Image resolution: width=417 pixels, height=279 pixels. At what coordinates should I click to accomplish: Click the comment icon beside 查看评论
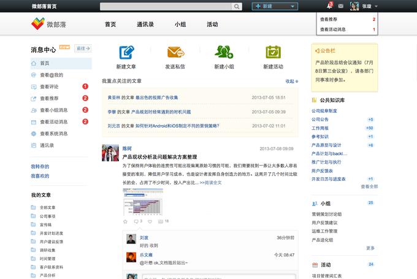coord(34,86)
